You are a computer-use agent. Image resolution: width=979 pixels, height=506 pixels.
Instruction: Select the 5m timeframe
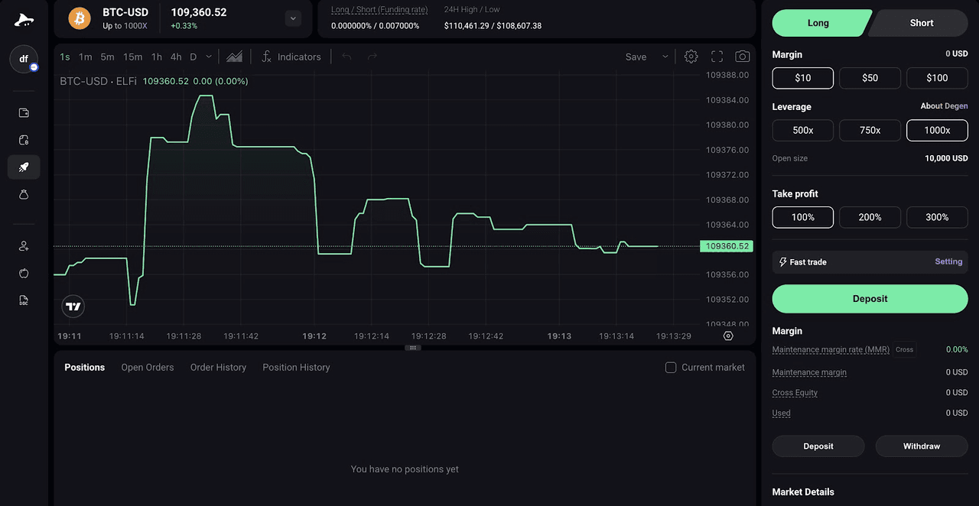(108, 57)
